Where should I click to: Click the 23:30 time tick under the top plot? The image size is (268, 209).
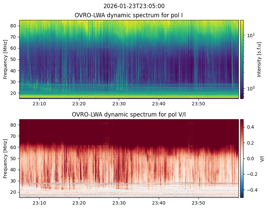click(119, 104)
